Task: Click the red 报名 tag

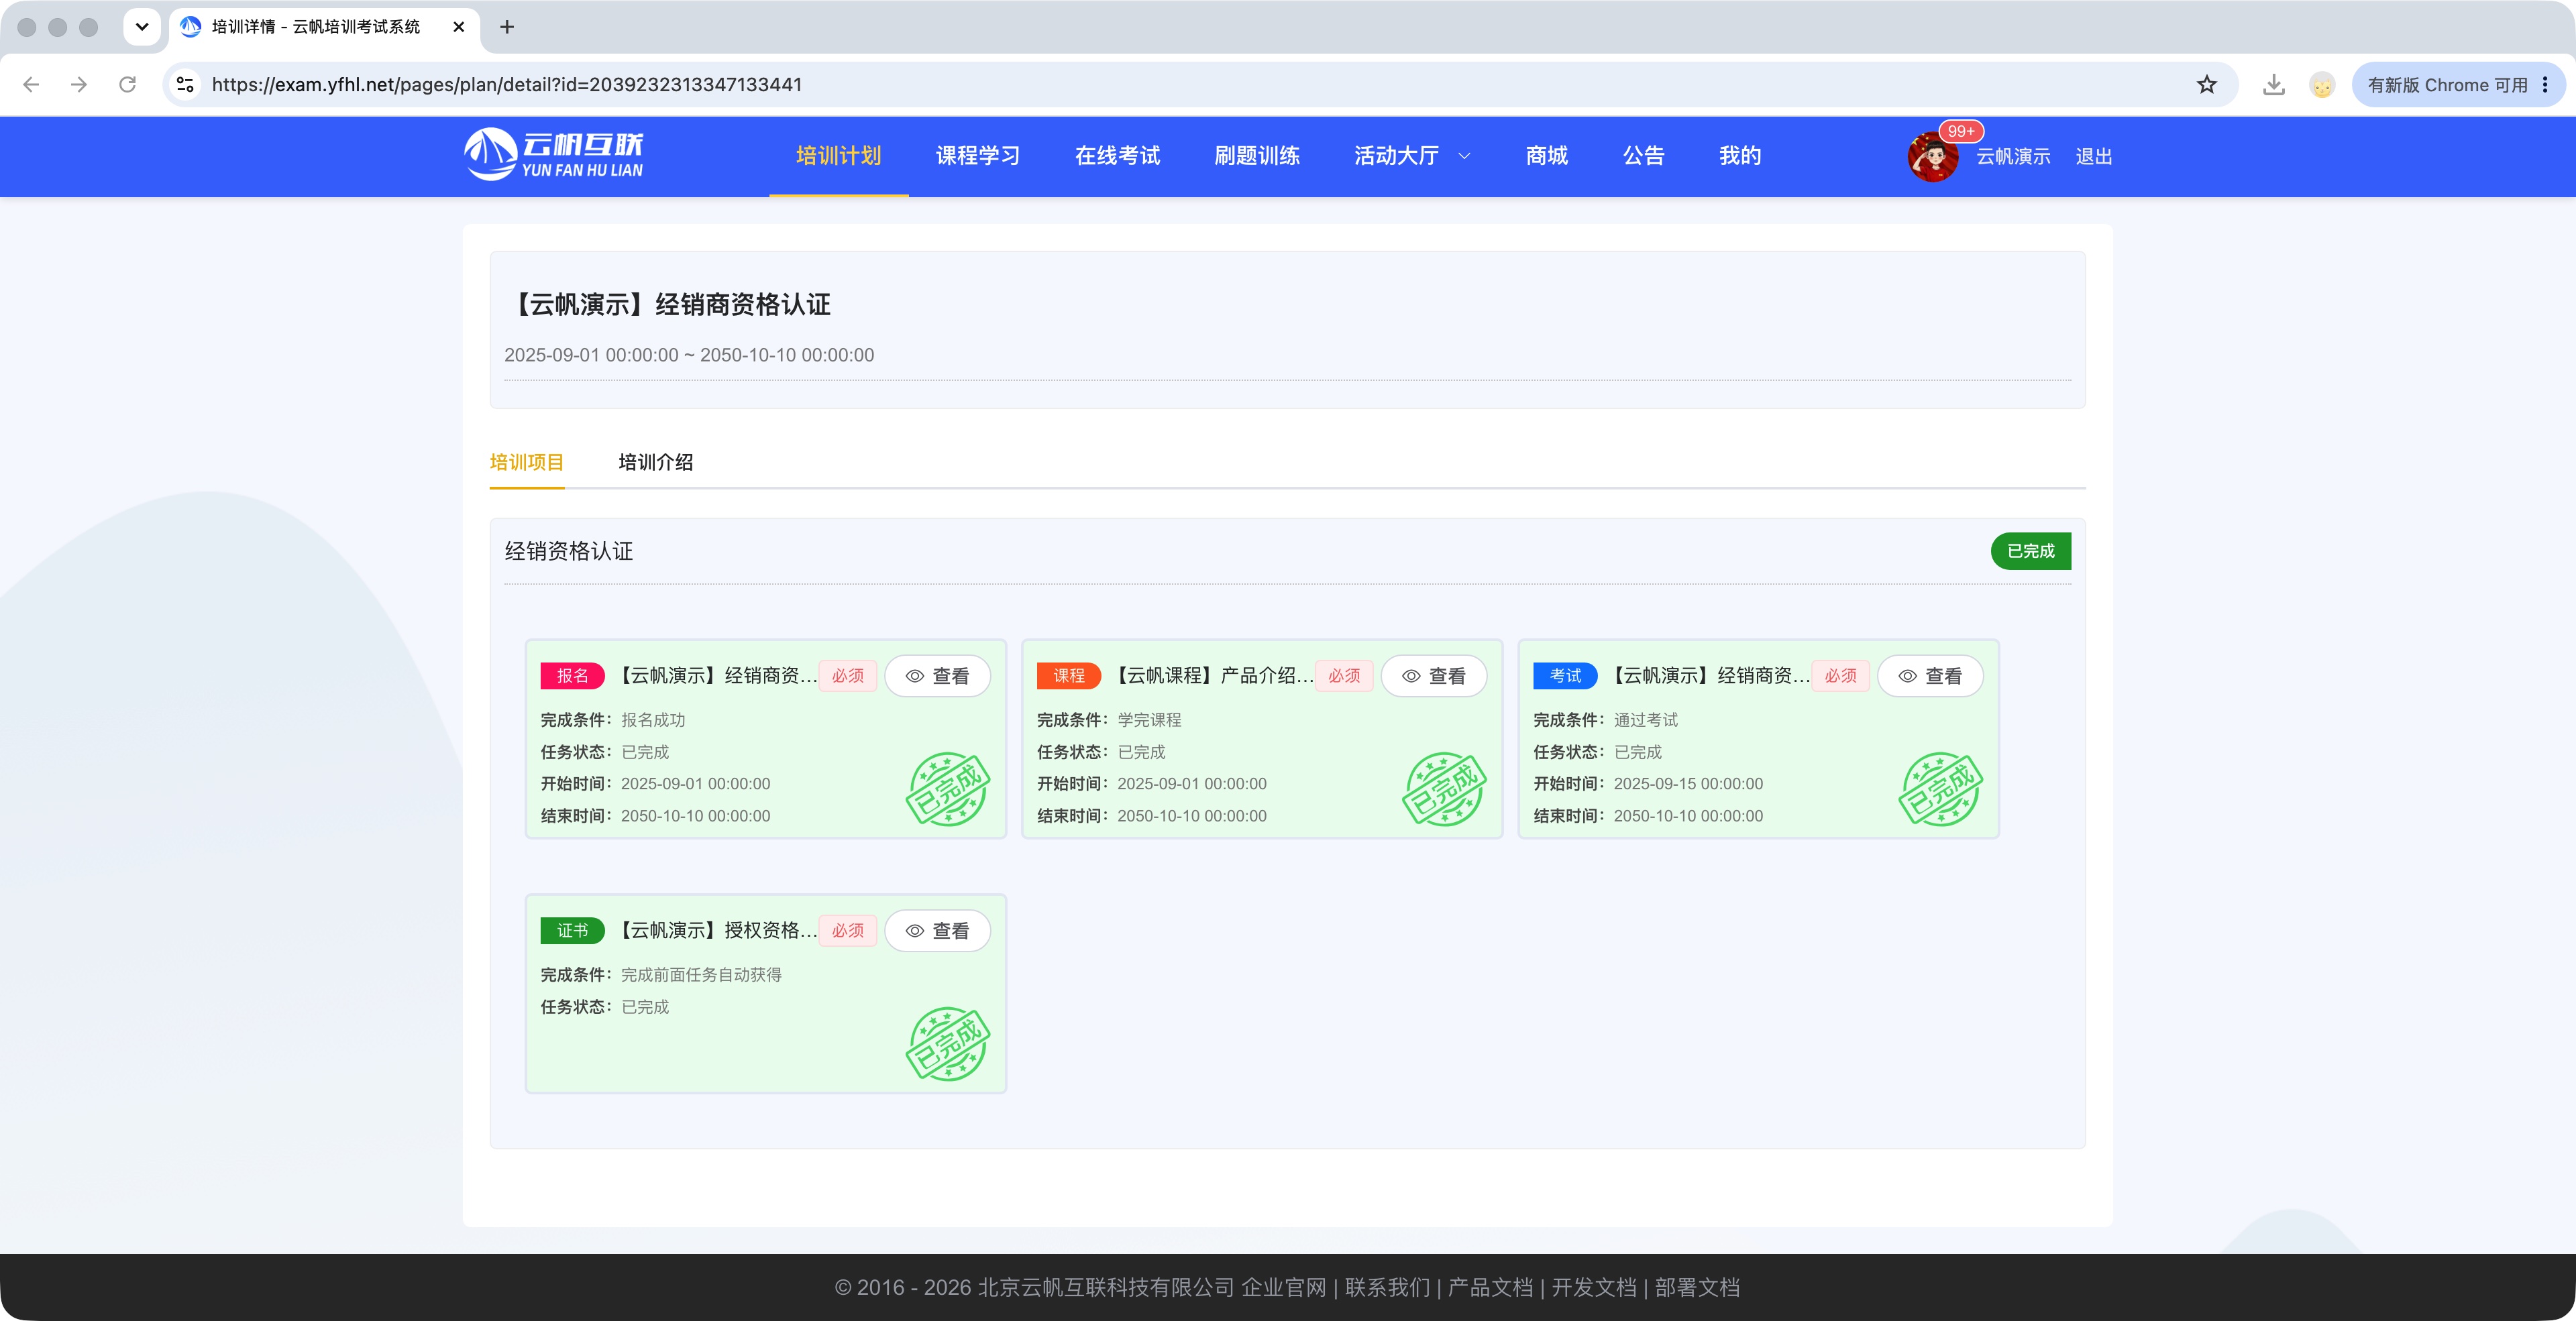Action: click(573, 677)
